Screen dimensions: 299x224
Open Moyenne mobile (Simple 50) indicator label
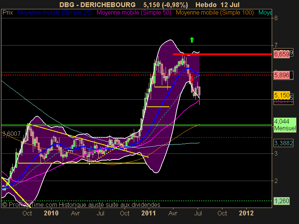point(134,13)
